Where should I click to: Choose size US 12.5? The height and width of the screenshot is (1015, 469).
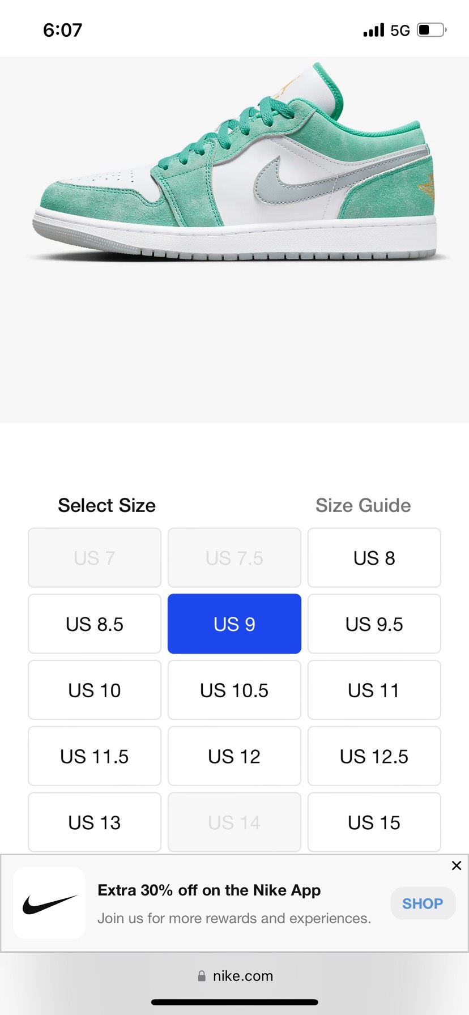374,757
